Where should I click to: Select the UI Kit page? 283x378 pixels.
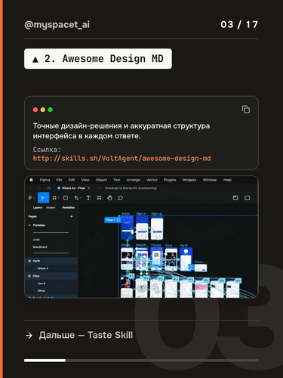tap(36, 240)
